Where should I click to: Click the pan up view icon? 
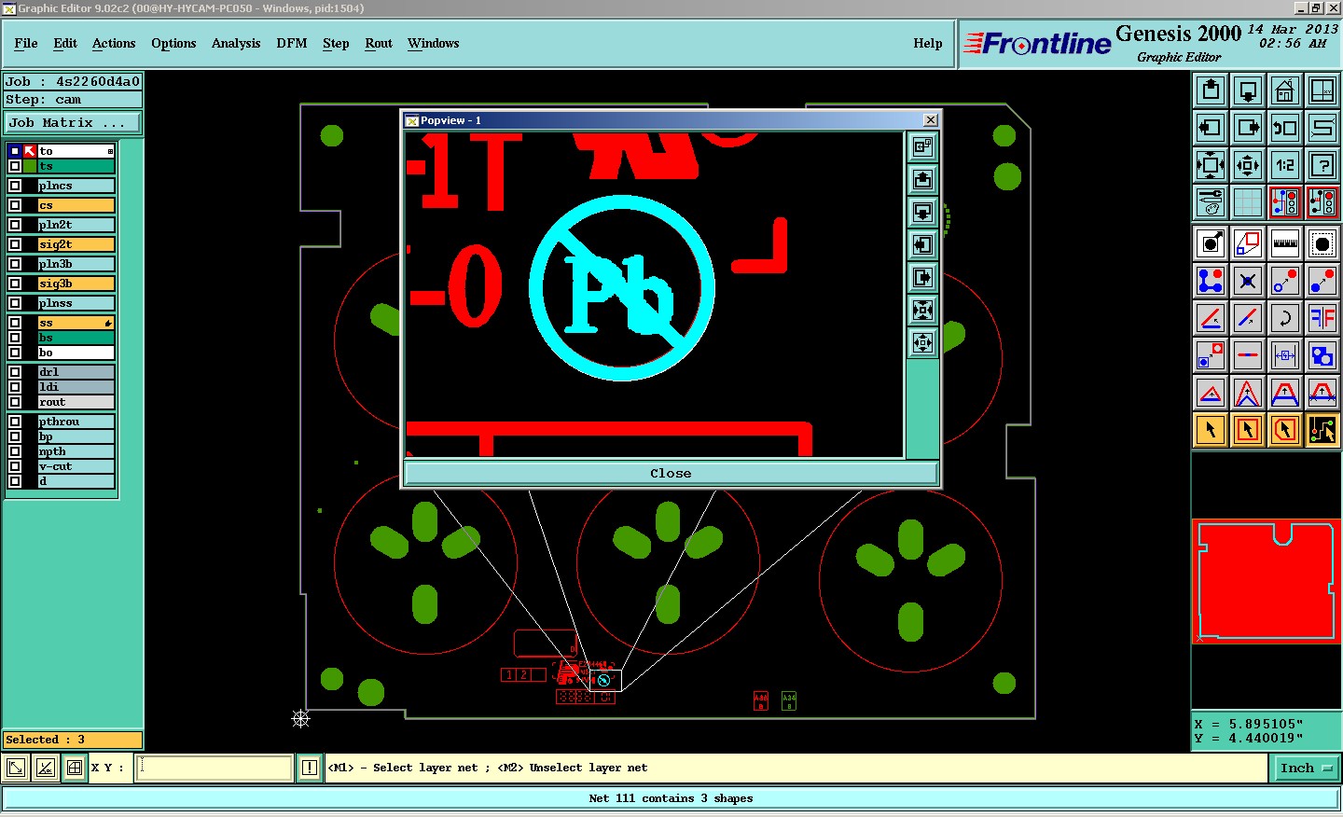point(1211,90)
